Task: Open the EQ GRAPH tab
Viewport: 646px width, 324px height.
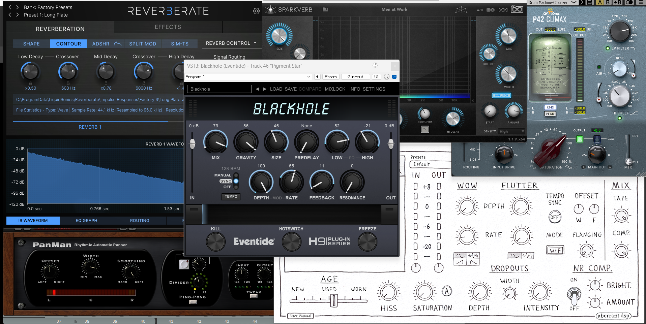Action: click(x=86, y=221)
